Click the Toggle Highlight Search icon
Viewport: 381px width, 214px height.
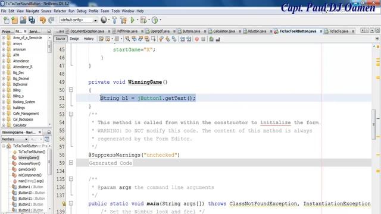click(147, 39)
